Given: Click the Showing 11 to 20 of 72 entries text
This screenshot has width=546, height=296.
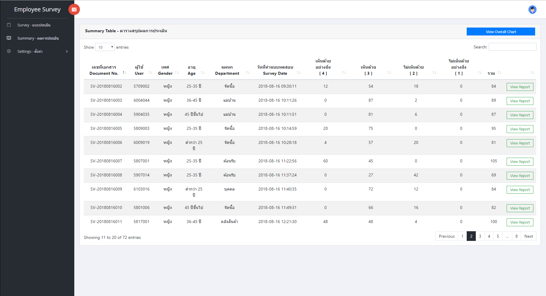Looking at the screenshot, I should click(x=112, y=237).
